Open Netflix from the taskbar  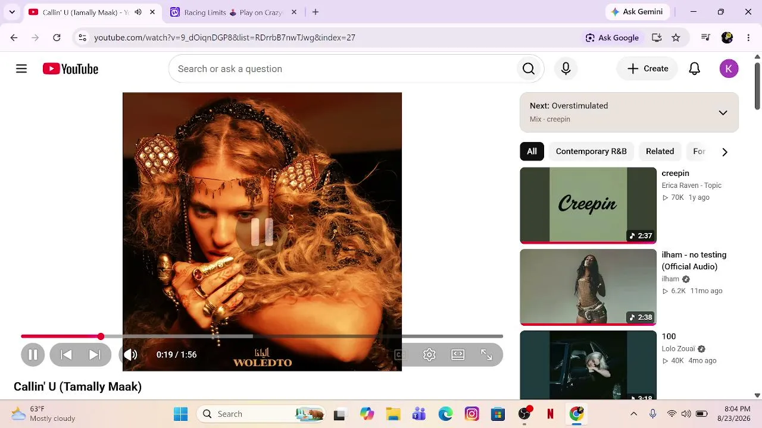point(550,414)
